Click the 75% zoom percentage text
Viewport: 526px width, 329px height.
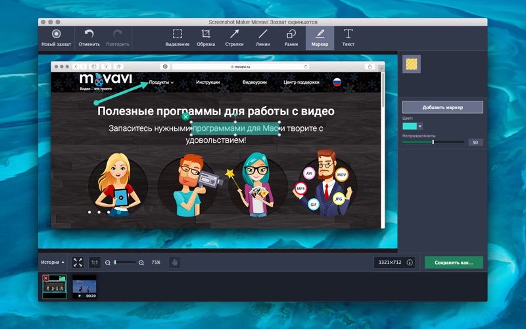(156, 262)
